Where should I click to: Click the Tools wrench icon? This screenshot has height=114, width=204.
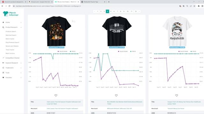pos(3,73)
